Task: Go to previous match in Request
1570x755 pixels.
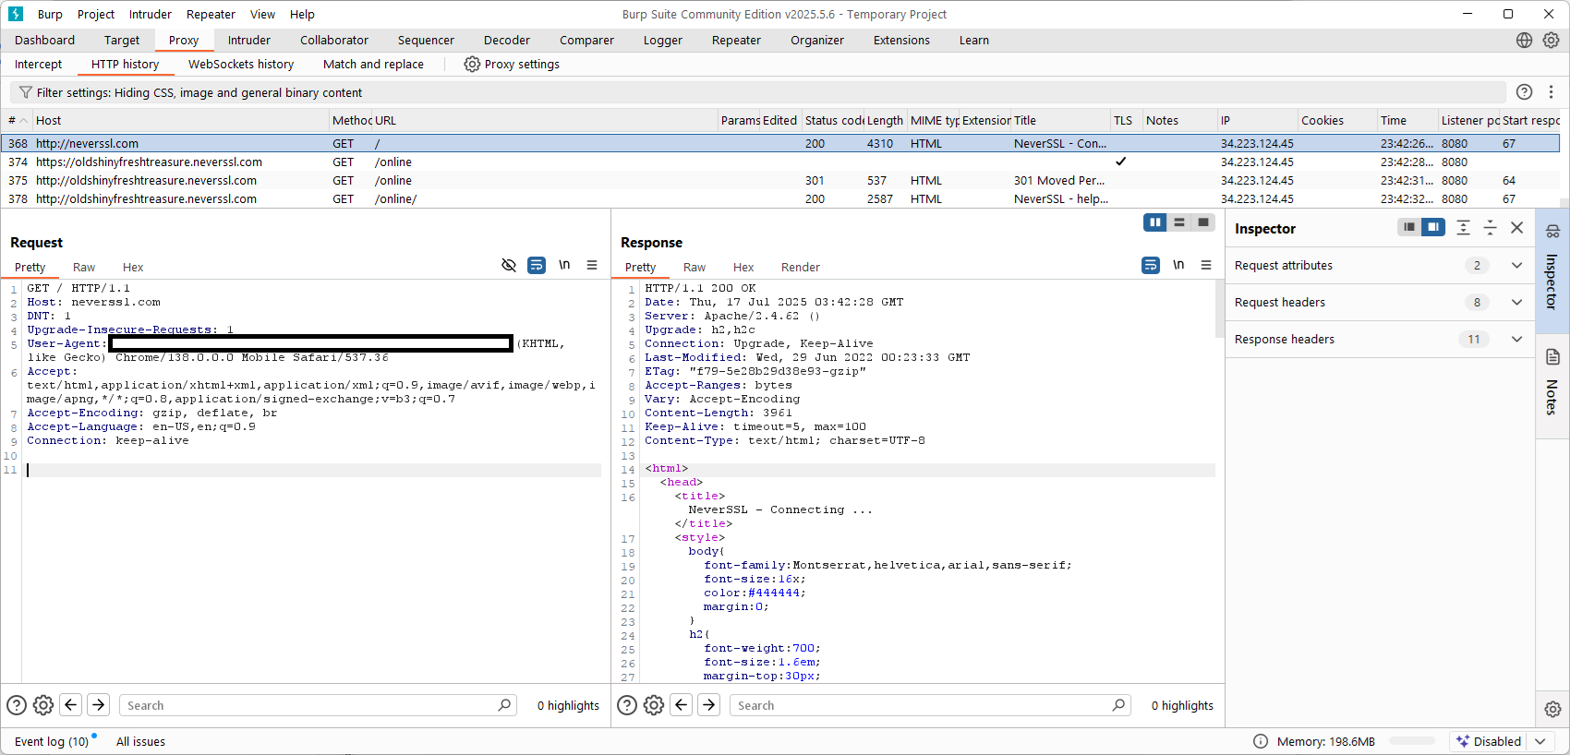Action: click(71, 705)
